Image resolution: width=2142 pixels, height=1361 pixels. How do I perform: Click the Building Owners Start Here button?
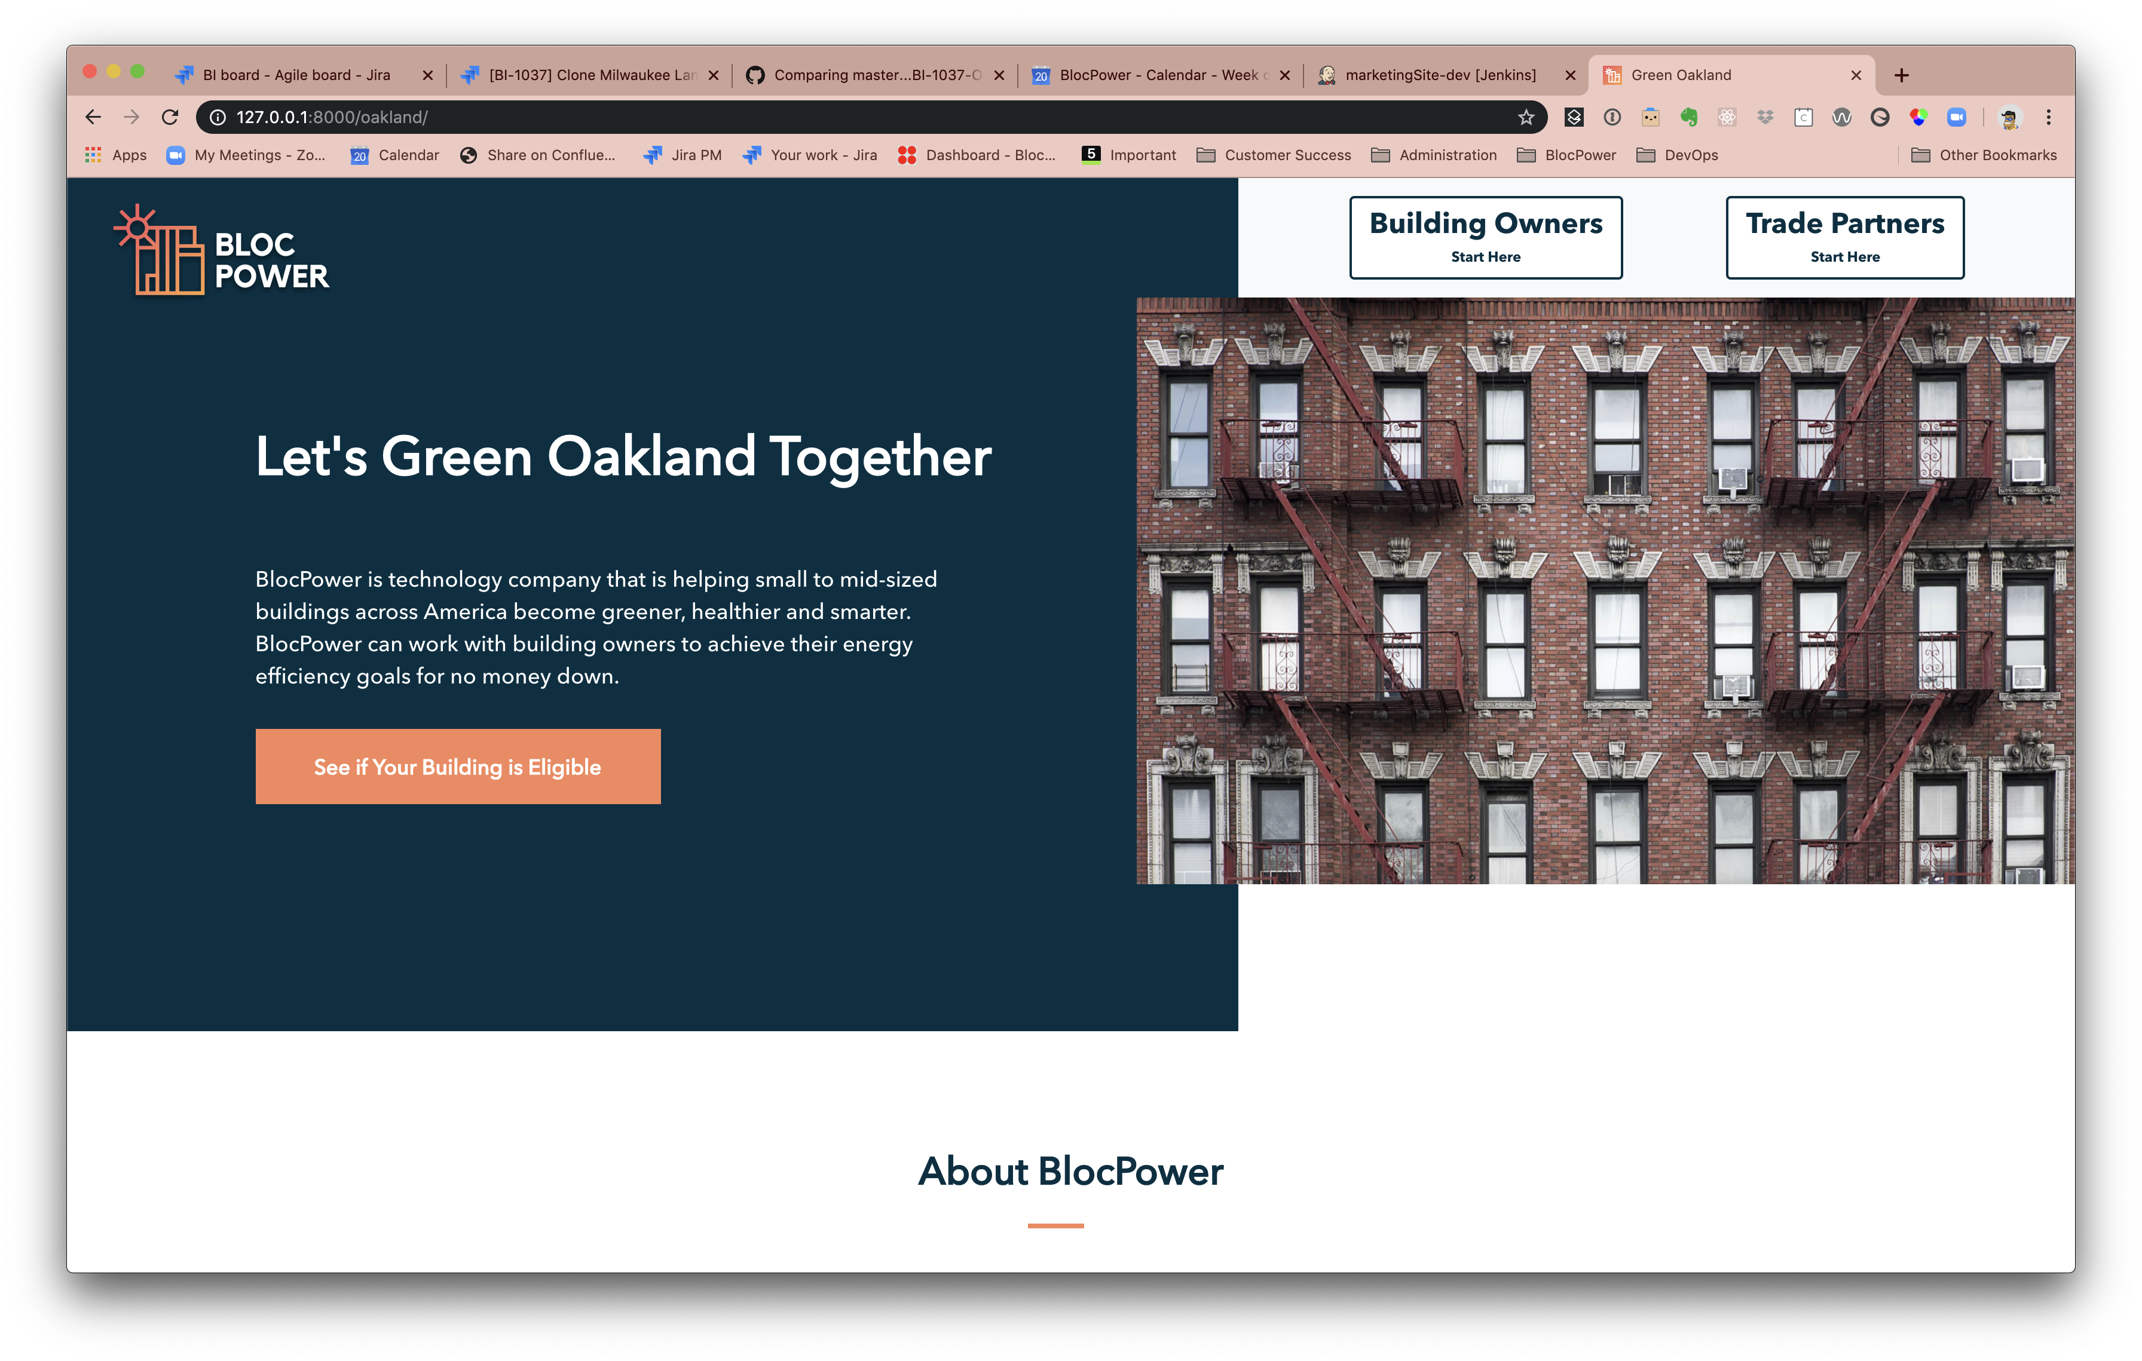pos(1486,237)
